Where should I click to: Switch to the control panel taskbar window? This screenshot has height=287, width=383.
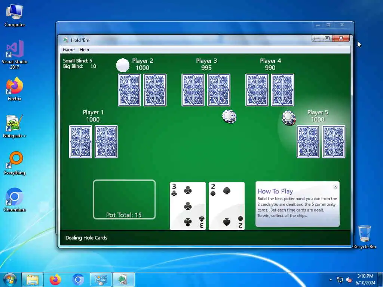pyautogui.click(x=101, y=280)
